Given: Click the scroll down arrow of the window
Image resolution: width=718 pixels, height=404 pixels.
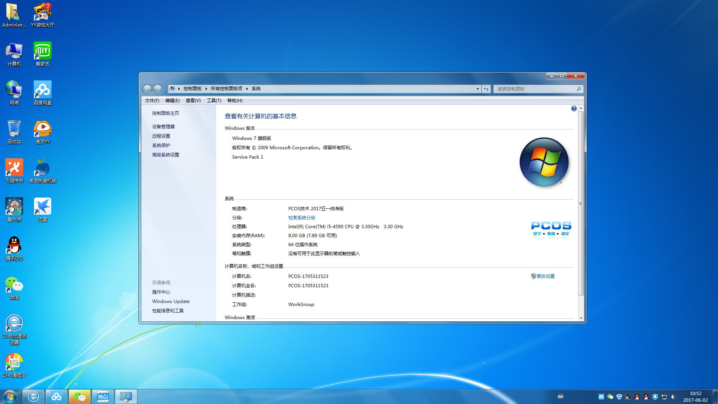Looking at the screenshot, I should (x=581, y=318).
